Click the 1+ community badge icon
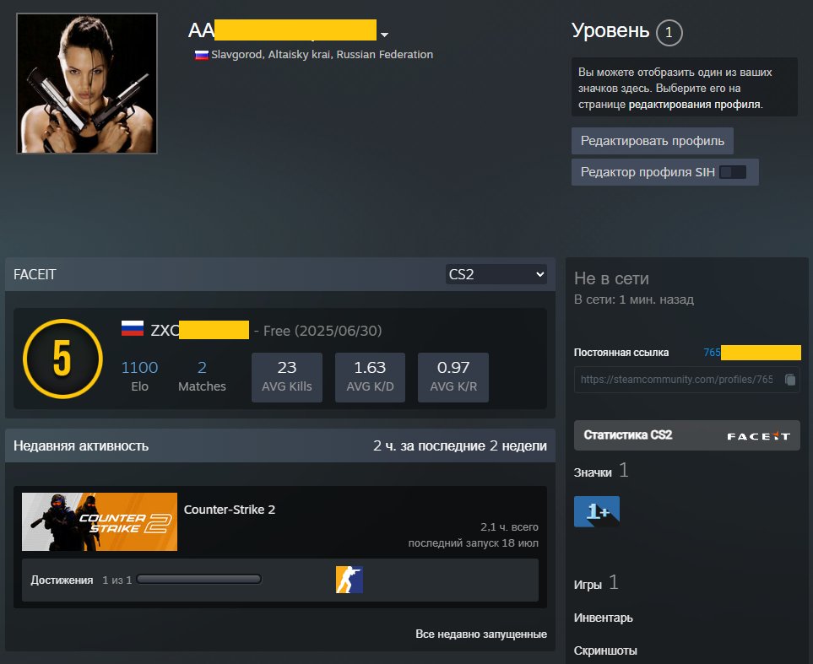813x664 pixels. pos(597,511)
